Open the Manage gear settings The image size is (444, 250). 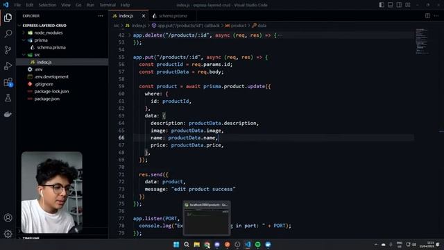(x=8, y=233)
